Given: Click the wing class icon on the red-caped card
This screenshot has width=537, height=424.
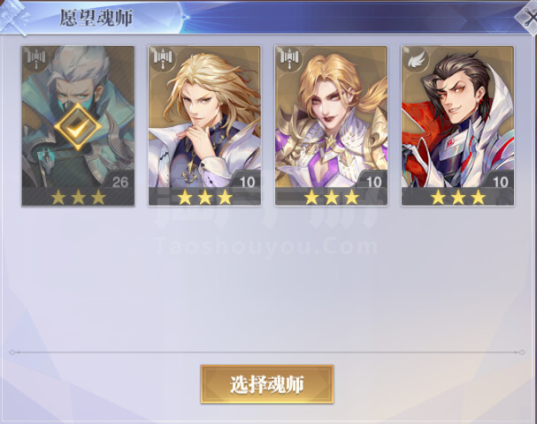Looking at the screenshot, I should [417, 60].
